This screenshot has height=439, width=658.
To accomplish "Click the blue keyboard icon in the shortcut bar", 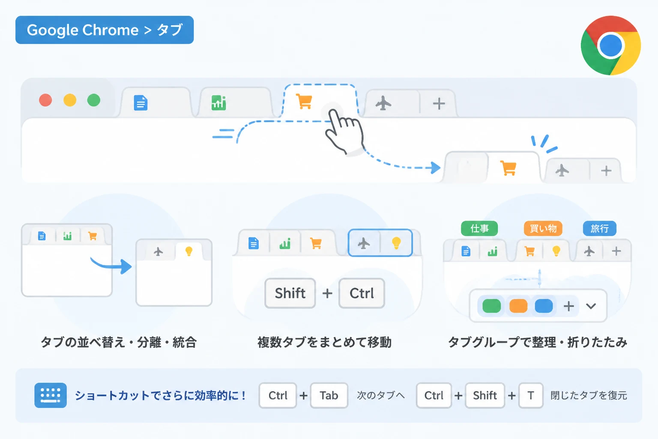I will tap(51, 395).
